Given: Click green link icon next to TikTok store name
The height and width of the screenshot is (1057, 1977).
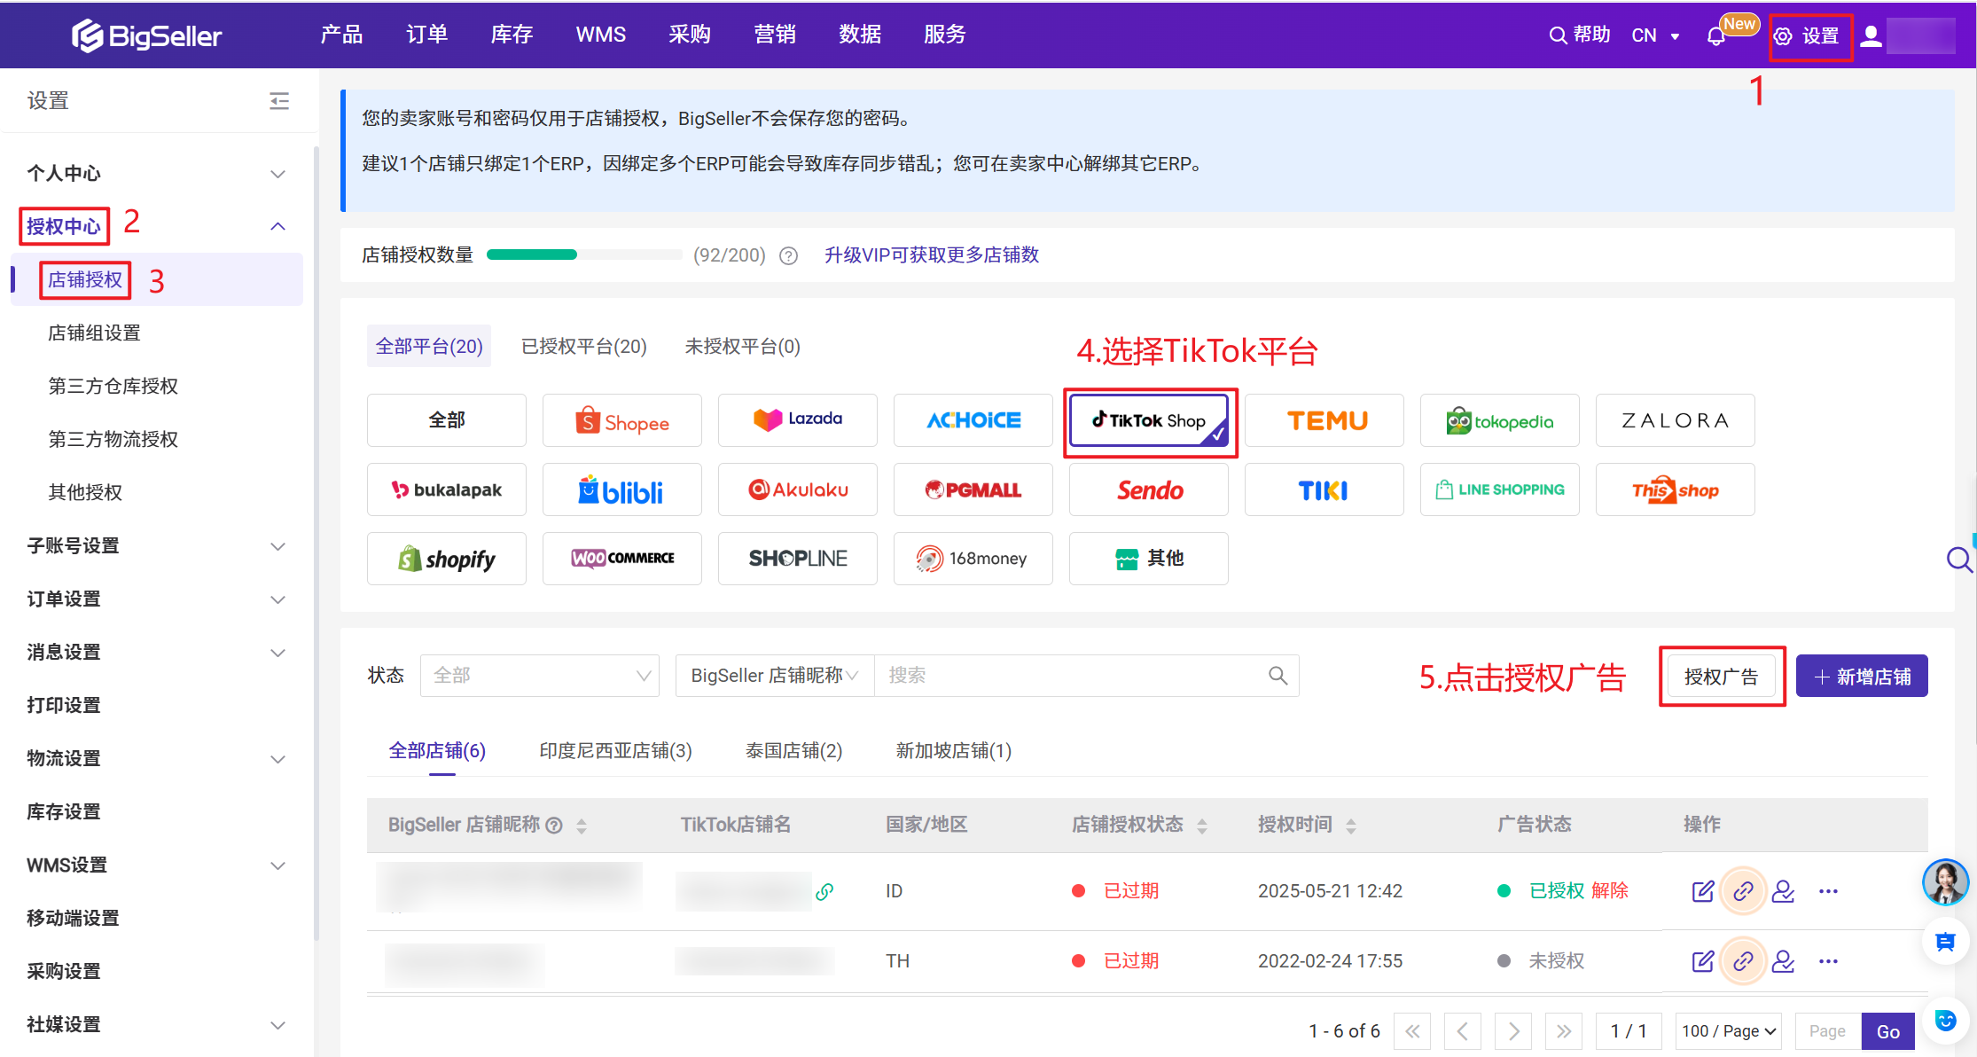Looking at the screenshot, I should pyautogui.click(x=824, y=891).
